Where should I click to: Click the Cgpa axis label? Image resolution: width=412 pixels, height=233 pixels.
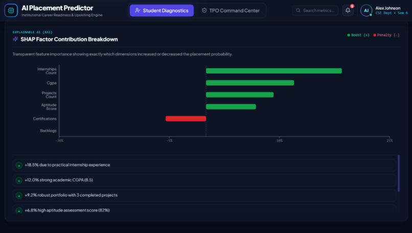[x=52, y=83]
